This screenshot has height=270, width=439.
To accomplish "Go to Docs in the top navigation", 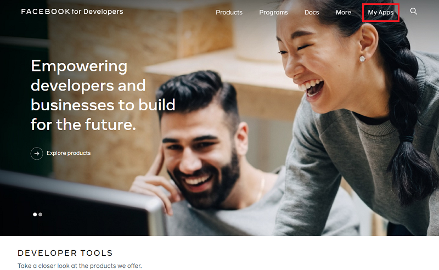I will pyautogui.click(x=312, y=12).
